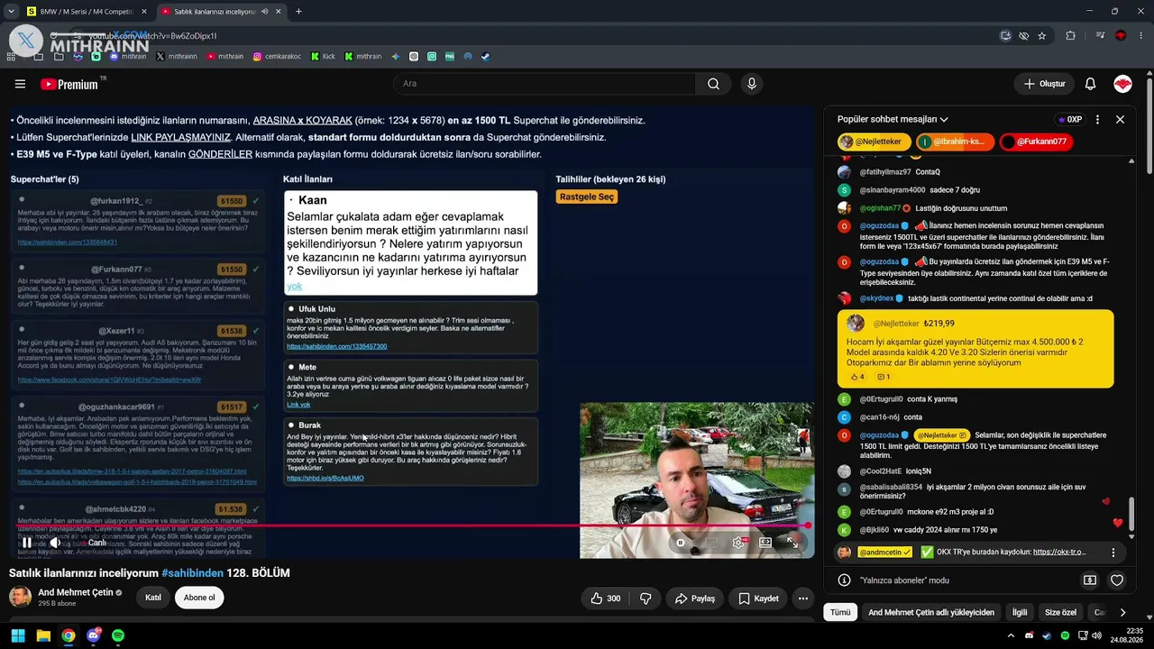Image resolution: width=1154 pixels, height=649 pixels.
Task: Click the Abone ol subscribe button
Action: (199, 598)
